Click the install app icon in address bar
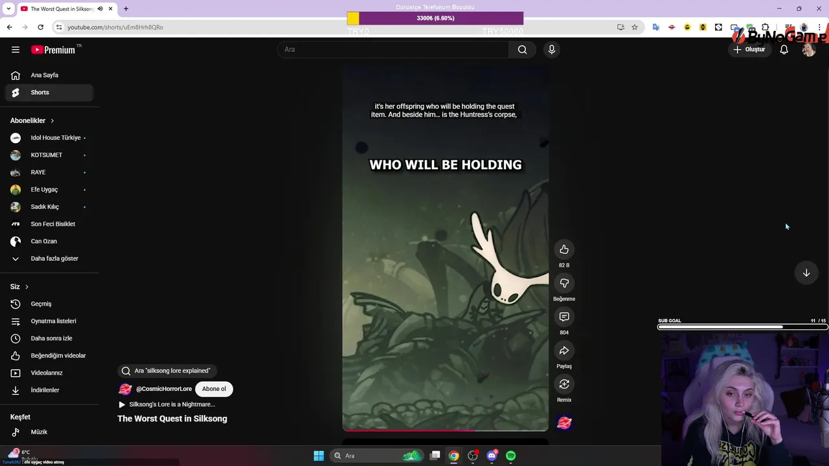Image resolution: width=829 pixels, height=466 pixels. (620, 27)
